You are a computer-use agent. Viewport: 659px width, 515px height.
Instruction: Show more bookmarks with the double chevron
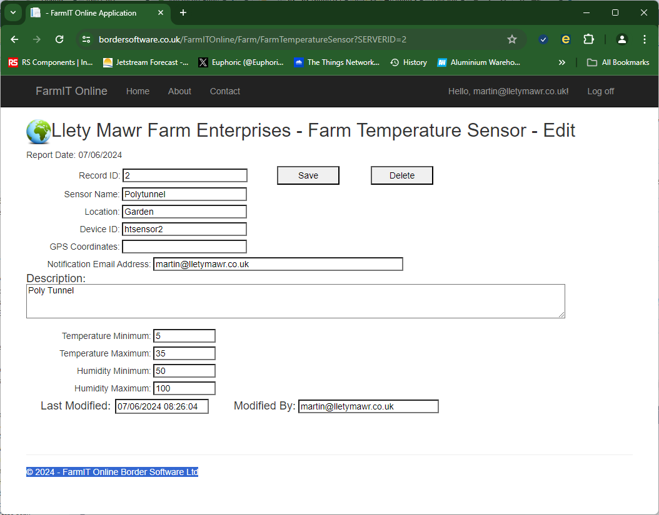[562, 62]
